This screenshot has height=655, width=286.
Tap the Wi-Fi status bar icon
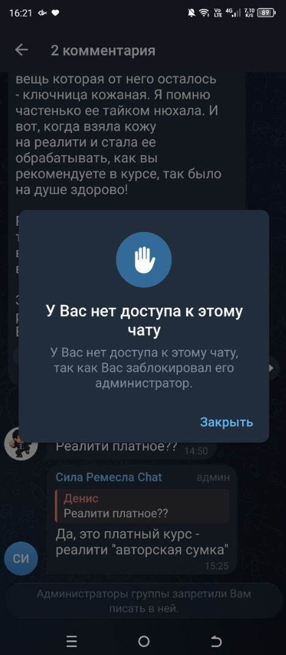tap(204, 13)
